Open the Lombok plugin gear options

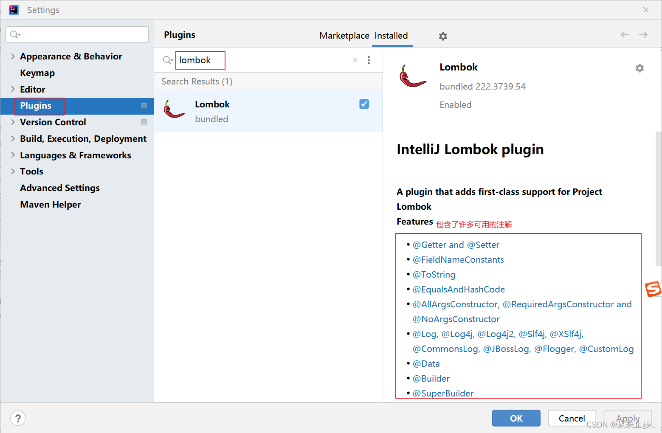pyautogui.click(x=639, y=68)
